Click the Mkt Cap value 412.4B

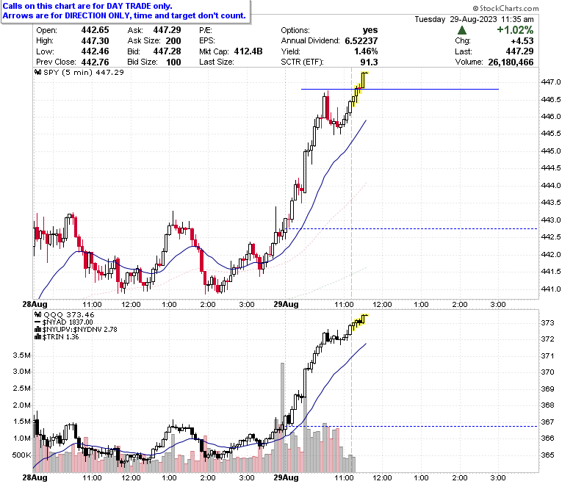pyautogui.click(x=248, y=51)
